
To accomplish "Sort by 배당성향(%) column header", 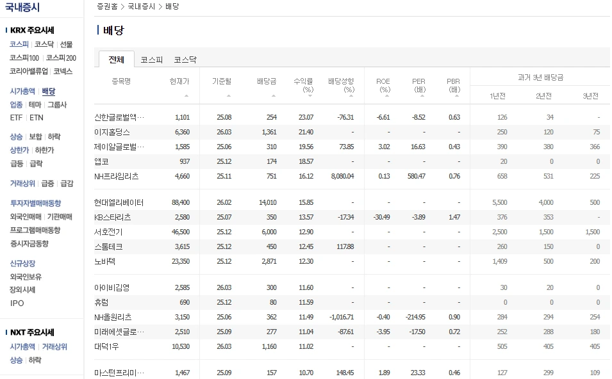I will point(341,85).
